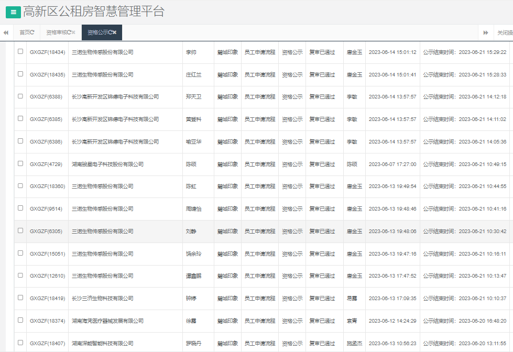Refresh the active 资格公示 tab via its icon
The width and height of the screenshot is (513, 352).
point(110,32)
